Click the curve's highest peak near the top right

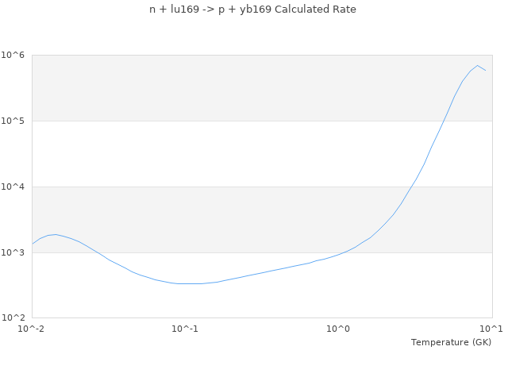coord(477,66)
